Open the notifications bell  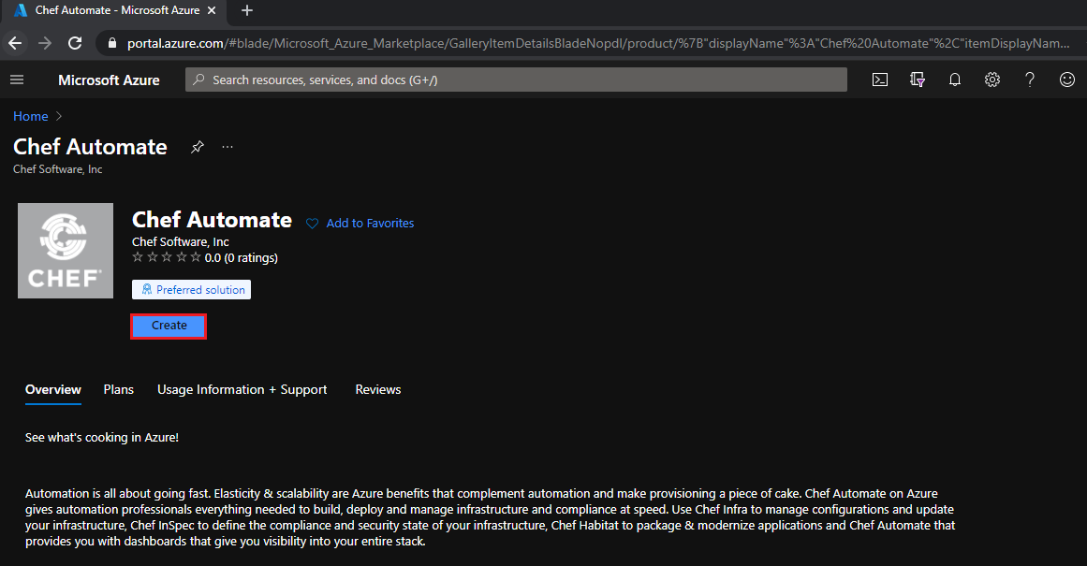pyautogui.click(x=954, y=80)
